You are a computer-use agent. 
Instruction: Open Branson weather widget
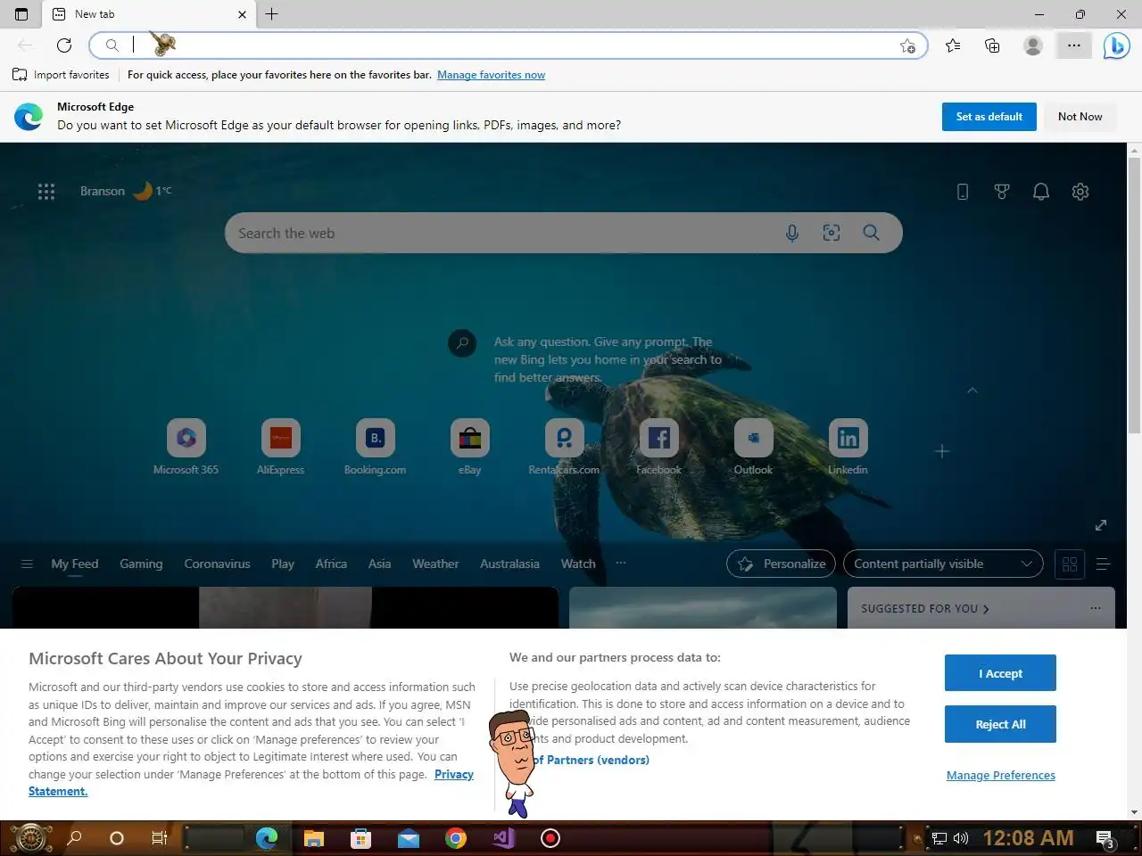(x=126, y=191)
